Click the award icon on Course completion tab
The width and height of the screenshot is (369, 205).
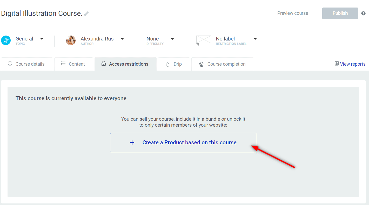point(201,64)
